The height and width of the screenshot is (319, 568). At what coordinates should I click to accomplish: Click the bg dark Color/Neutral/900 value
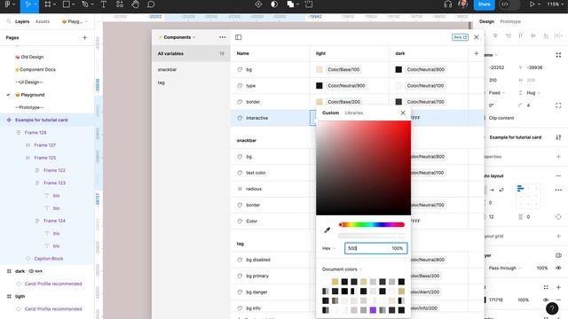(426, 69)
